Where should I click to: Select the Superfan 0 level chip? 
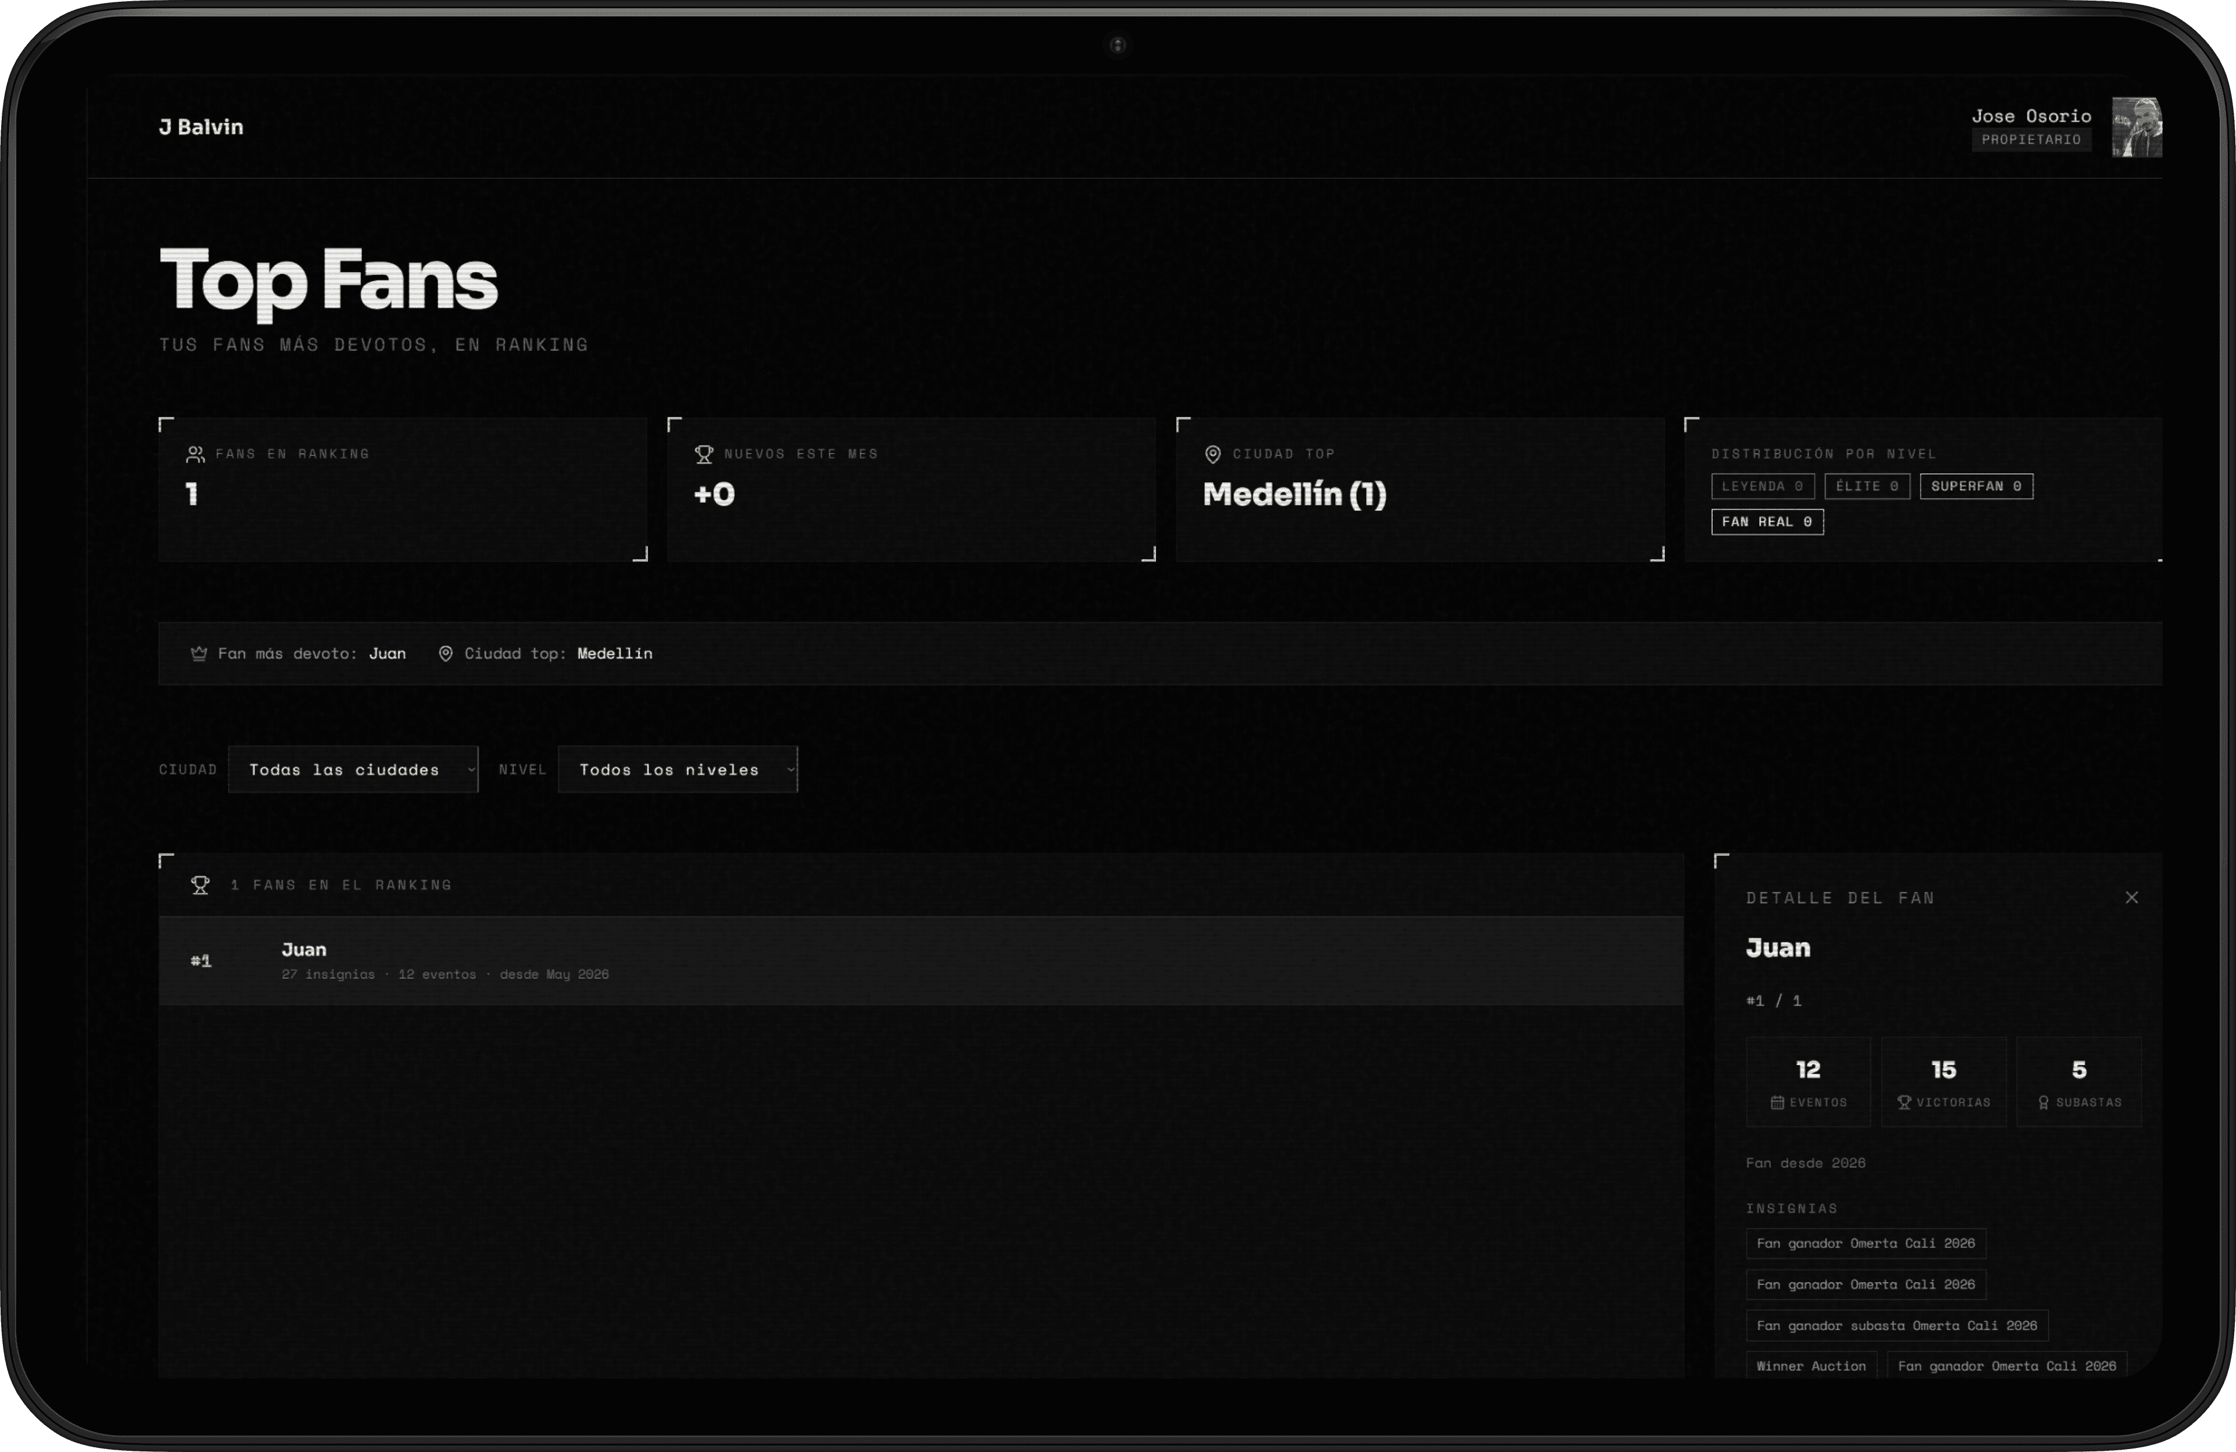tap(1976, 487)
